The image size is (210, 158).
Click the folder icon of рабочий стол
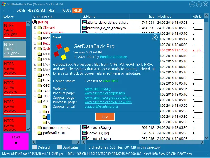[40, 133]
